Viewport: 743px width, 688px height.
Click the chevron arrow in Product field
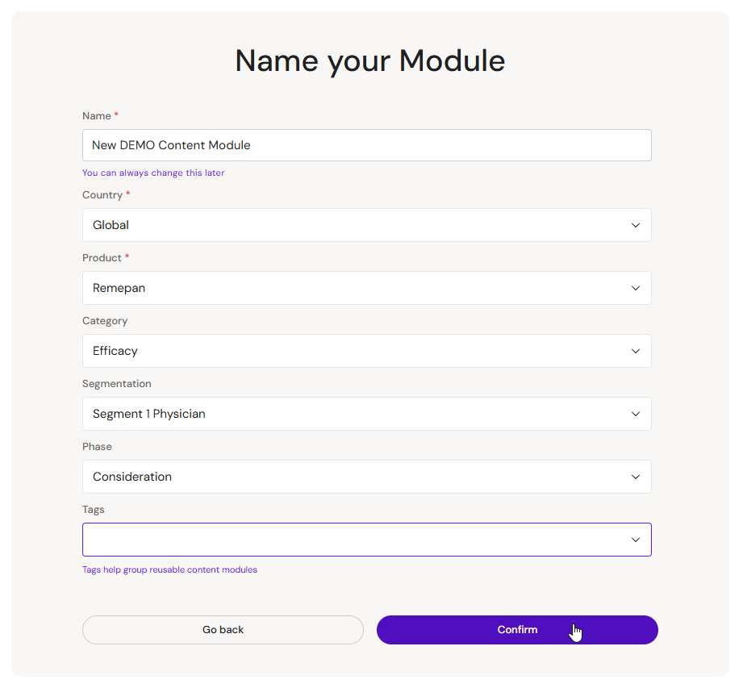[636, 288]
